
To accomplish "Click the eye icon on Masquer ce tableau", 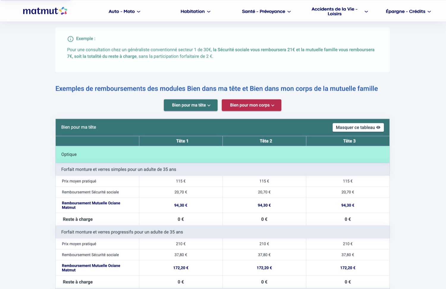I will click(379, 127).
